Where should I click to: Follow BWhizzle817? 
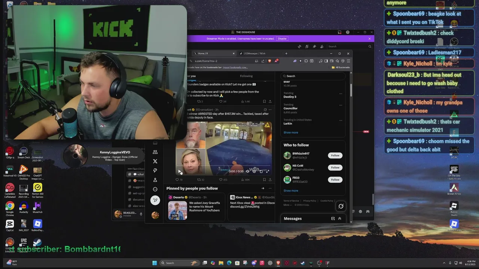coord(335,155)
